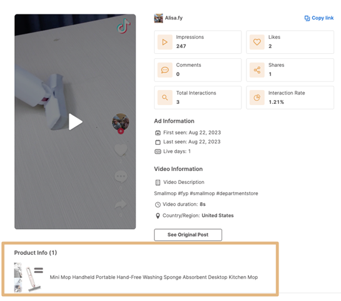Click the Product Info (1) heading
341x301 pixels.
click(36, 253)
